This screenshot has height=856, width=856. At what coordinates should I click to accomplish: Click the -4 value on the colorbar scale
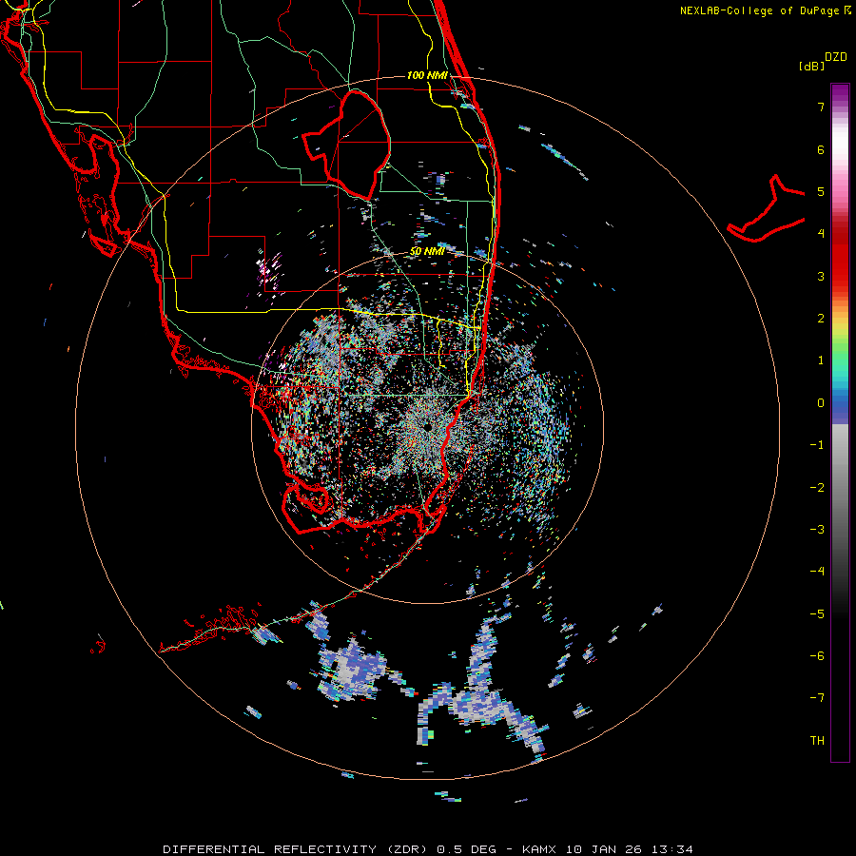tap(817, 571)
